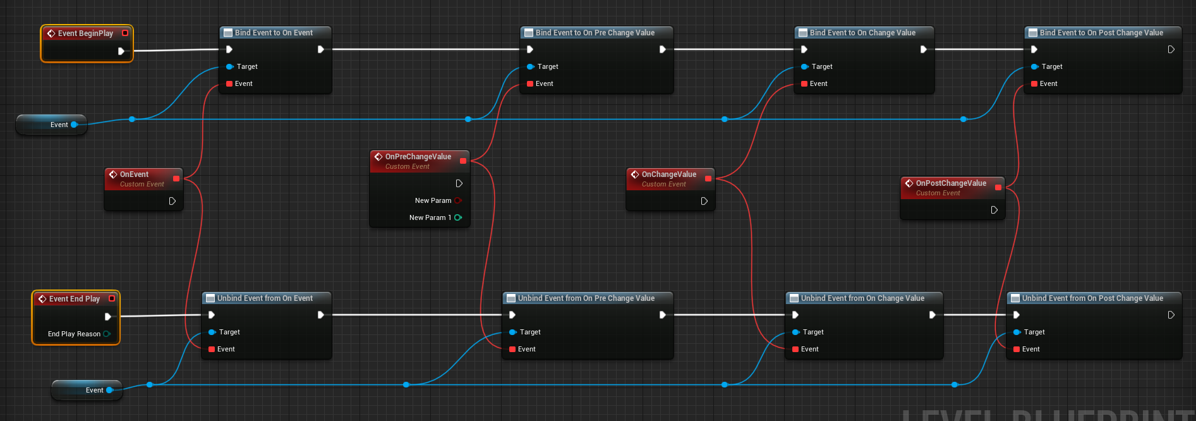Click the End Play Reason output pin
1196x421 pixels.
[106, 334]
